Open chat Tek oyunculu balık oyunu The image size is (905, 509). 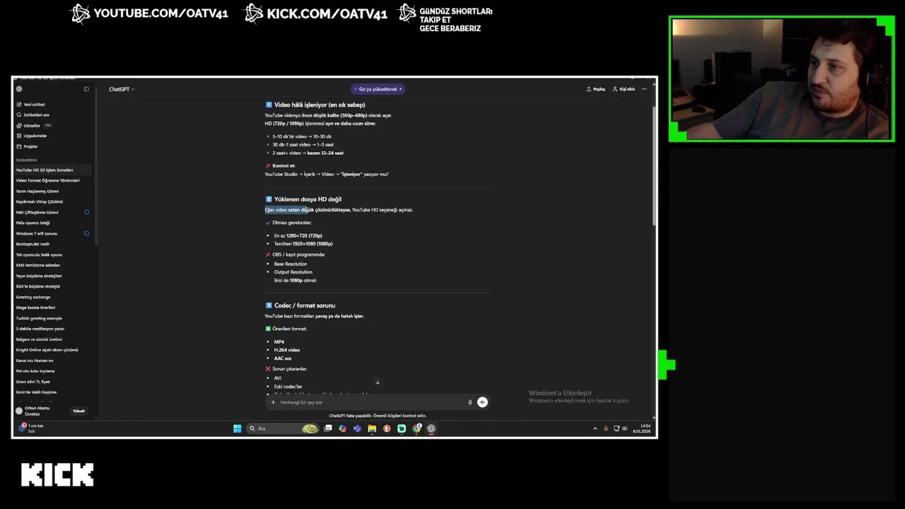[x=39, y=255]
